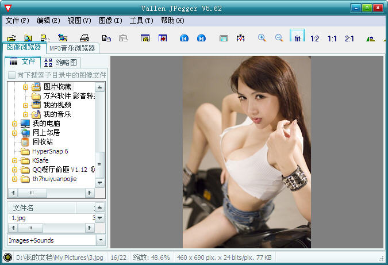Expand the th7huiyuanpojie folder node
Screen dimensions: 388x265
14,179
